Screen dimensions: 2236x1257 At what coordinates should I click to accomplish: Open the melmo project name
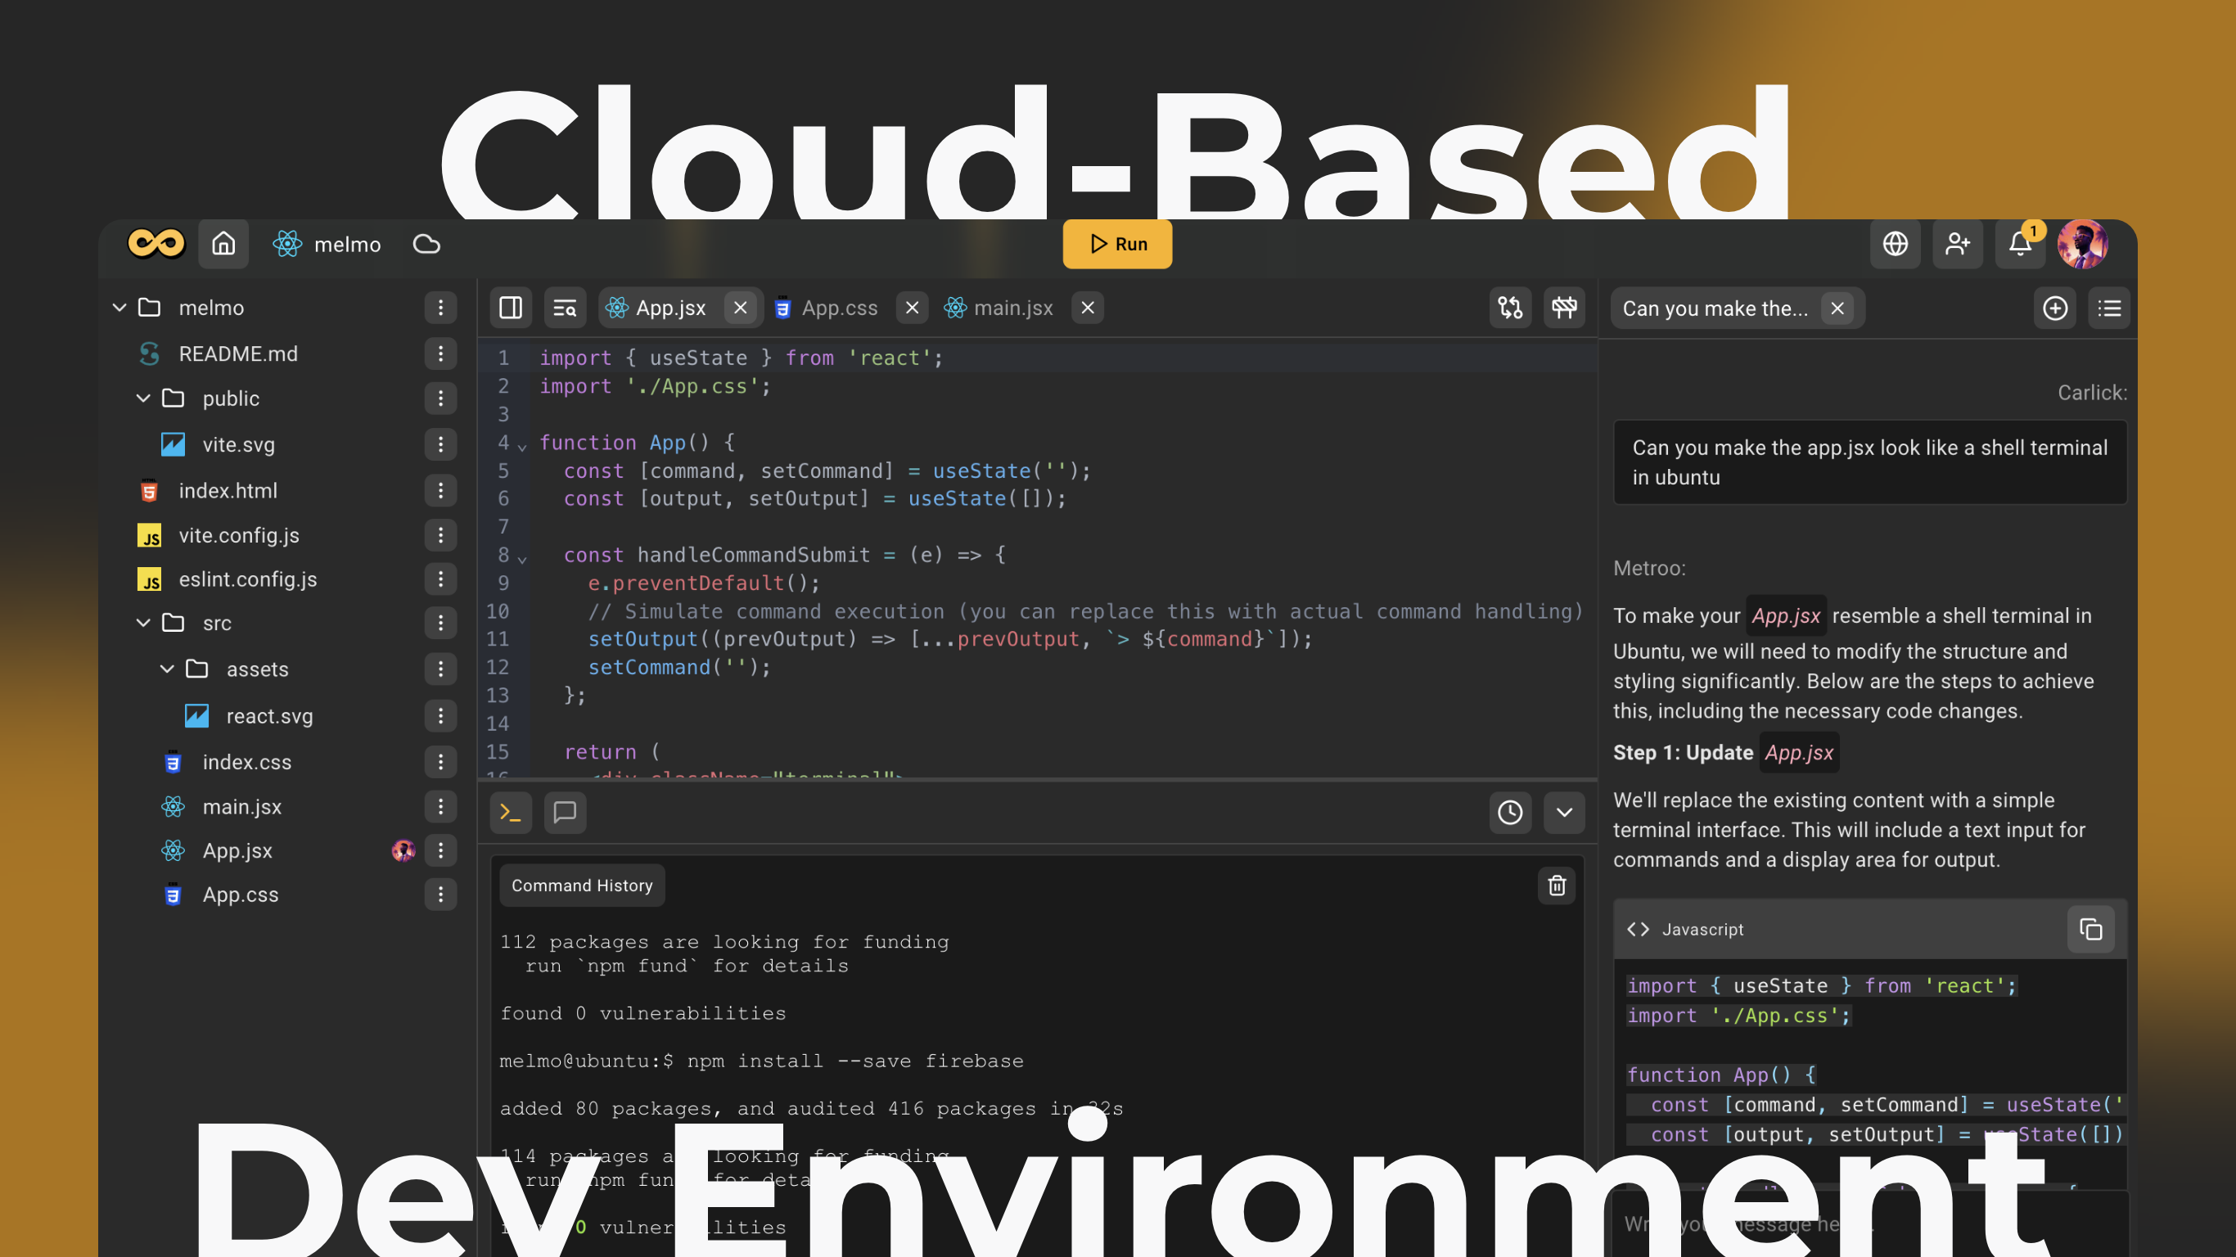(x=347, y=245)
